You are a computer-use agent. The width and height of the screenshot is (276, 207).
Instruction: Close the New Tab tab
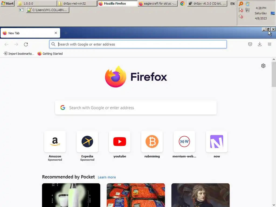[x=56, y=33]
